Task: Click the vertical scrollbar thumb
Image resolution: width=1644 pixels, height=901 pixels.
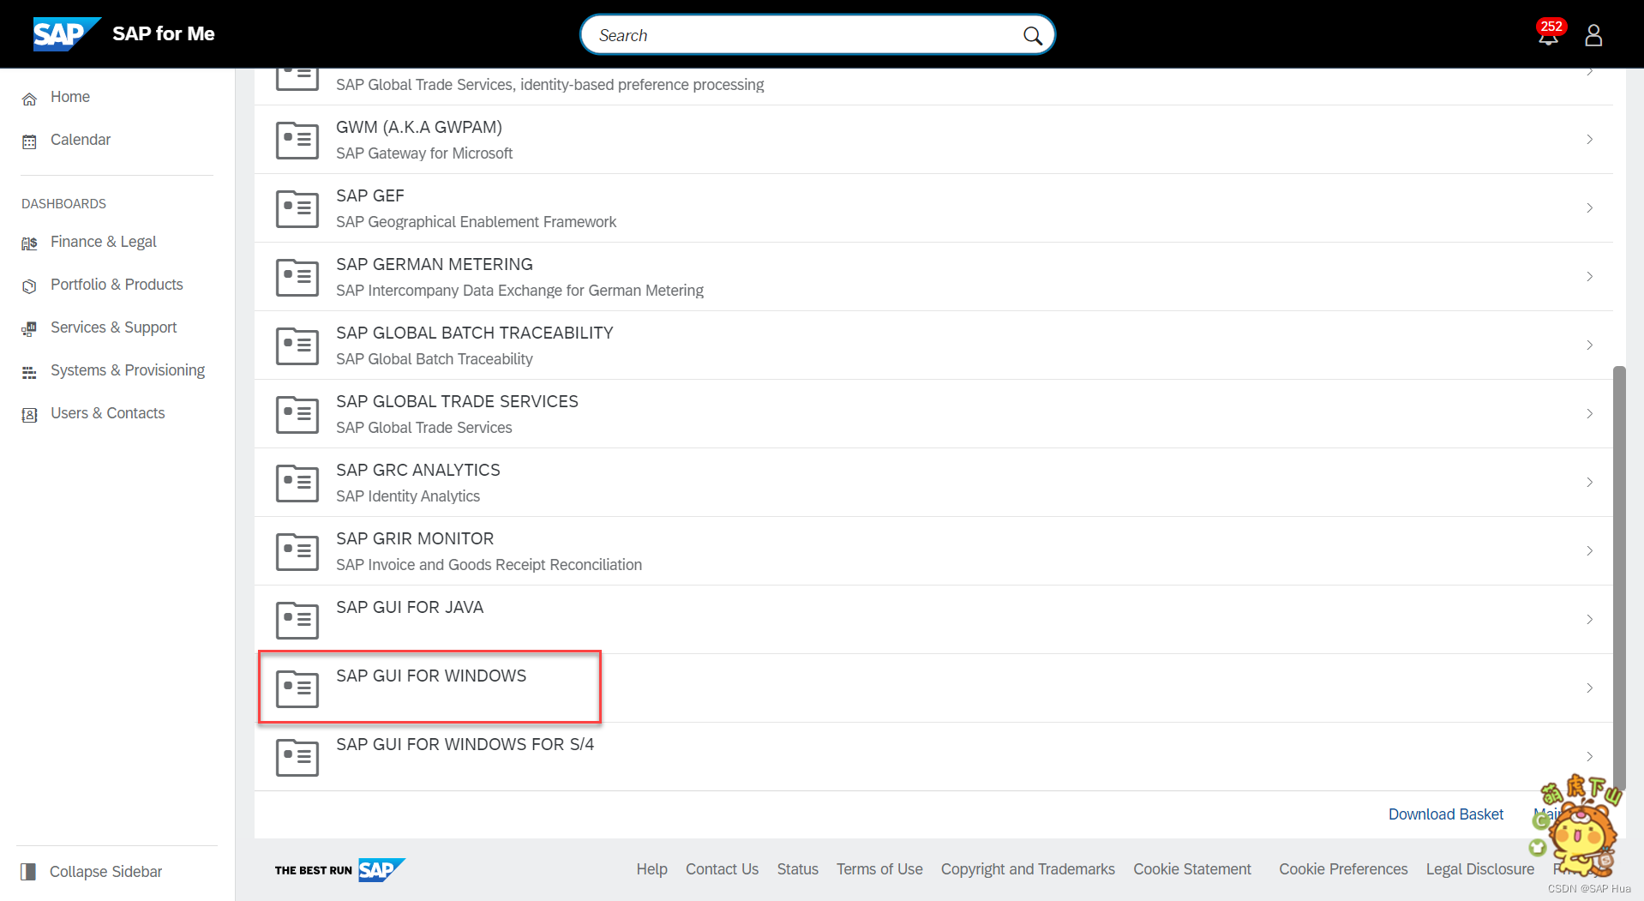Action: click(x=1619, y=579)
